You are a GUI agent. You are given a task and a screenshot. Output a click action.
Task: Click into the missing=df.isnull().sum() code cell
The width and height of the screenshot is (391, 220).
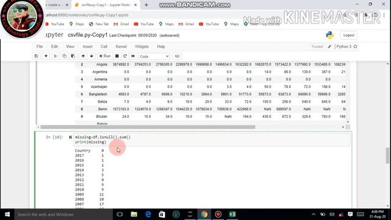coord(212,140)
